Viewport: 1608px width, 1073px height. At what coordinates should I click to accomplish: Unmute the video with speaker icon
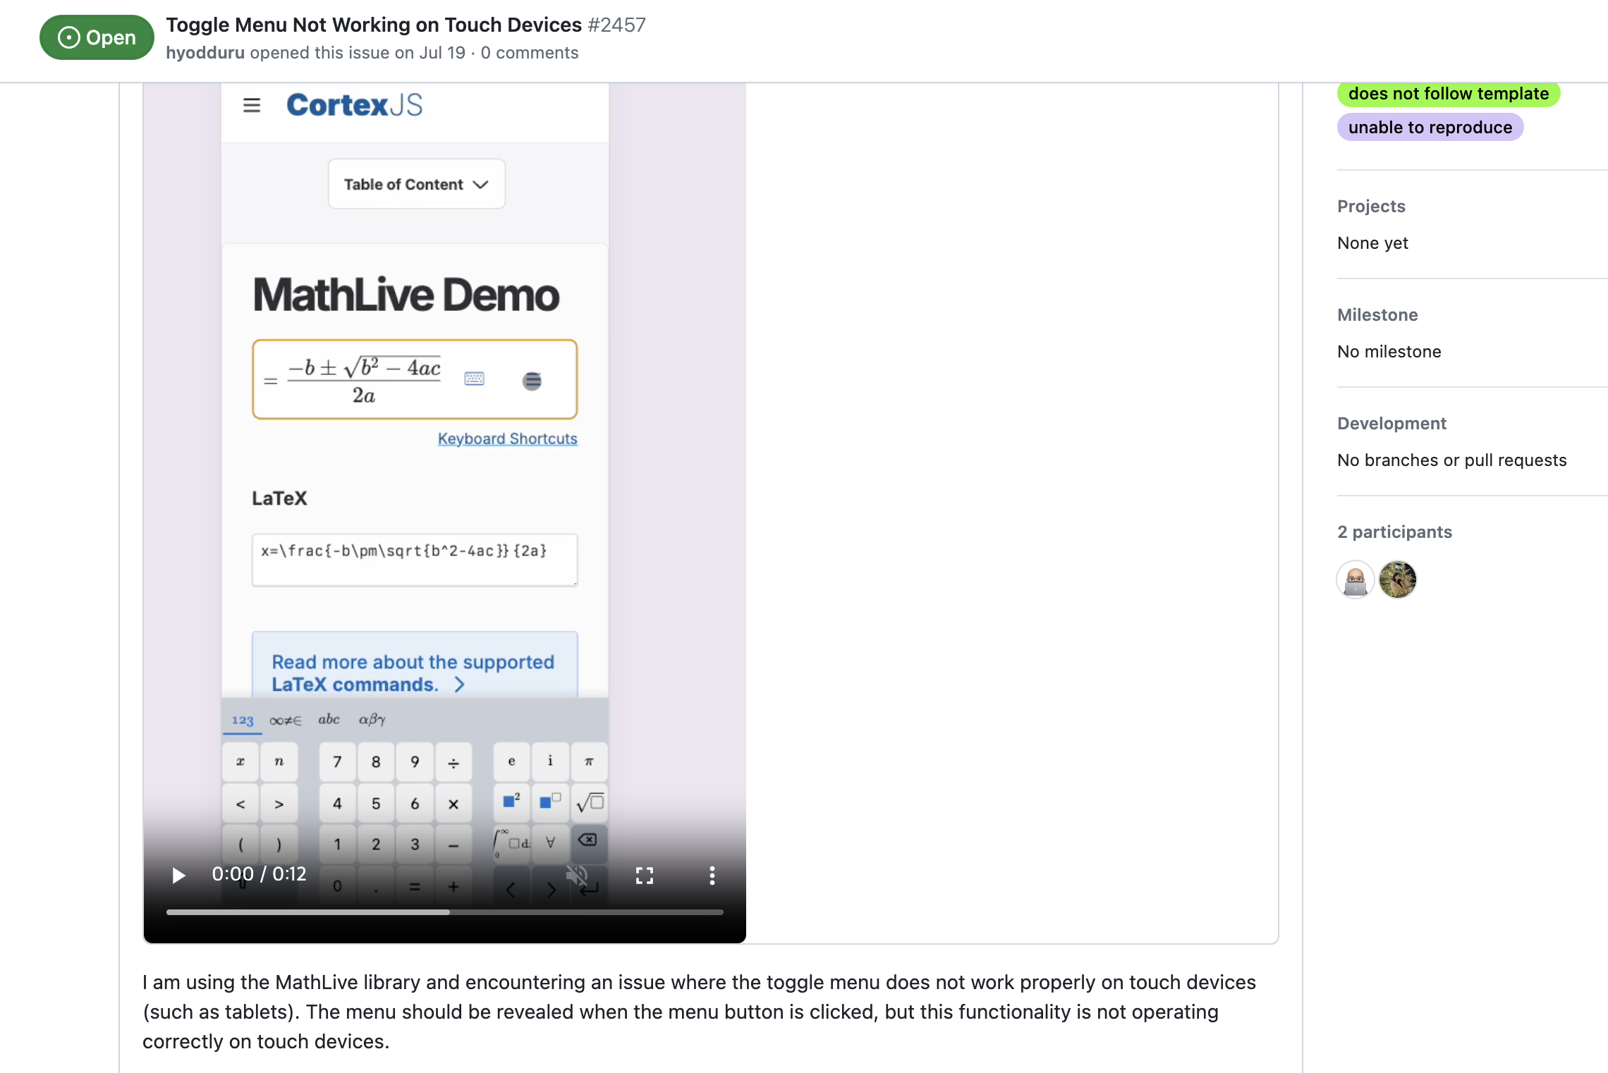tap(577, 875)
